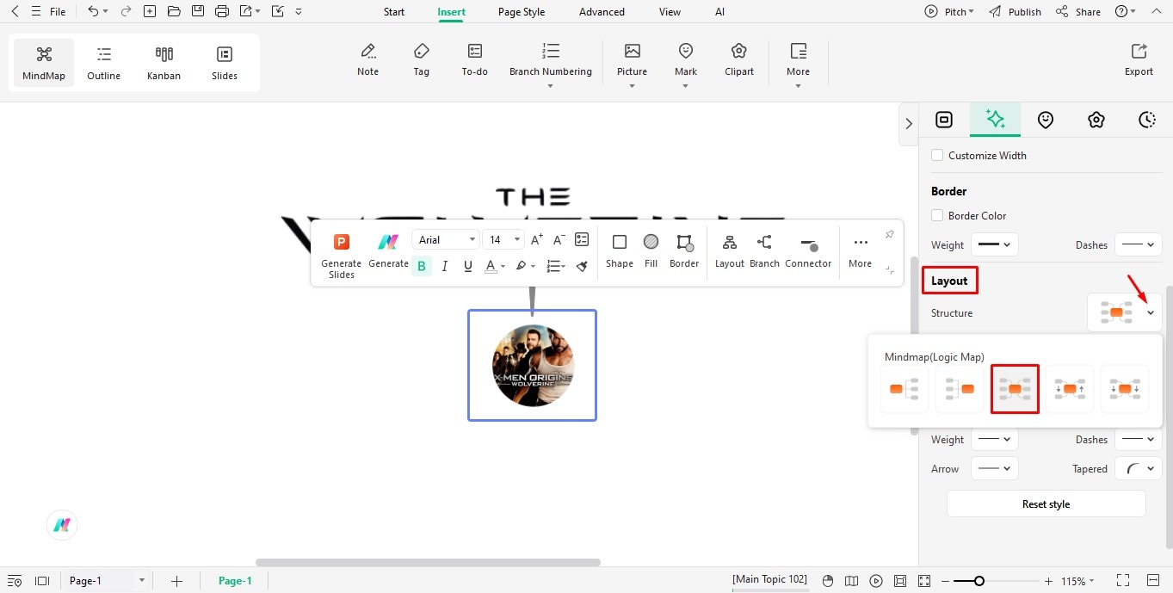Expand the Structure layout dropdown

[1151, 312]
